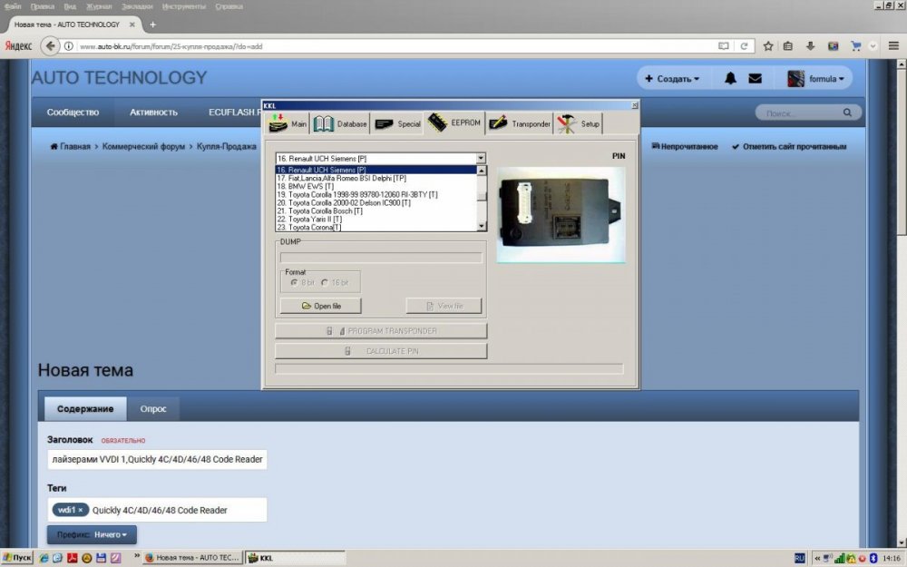This screenshot has width=907, height=567.
Task: Open the notifications bell icon
Action: click(x=730, y=79)
